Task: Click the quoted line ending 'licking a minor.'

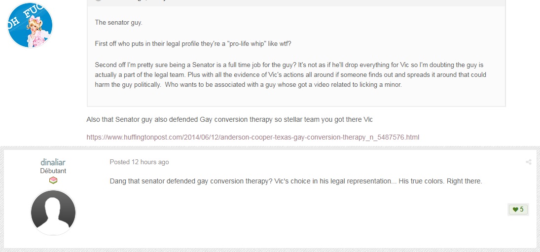Action: click(249, 84)
